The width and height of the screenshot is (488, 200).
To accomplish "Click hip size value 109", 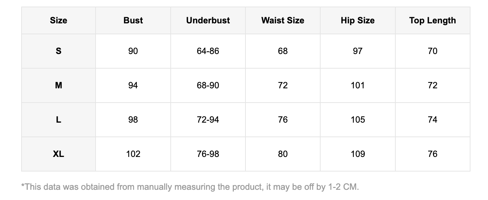I will (x=357, y=154).
